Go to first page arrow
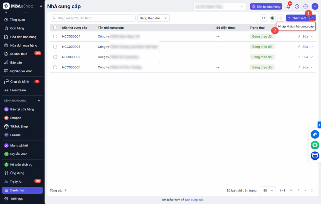The height and width of the screenshot is (204, 321). tap(291, 190)
